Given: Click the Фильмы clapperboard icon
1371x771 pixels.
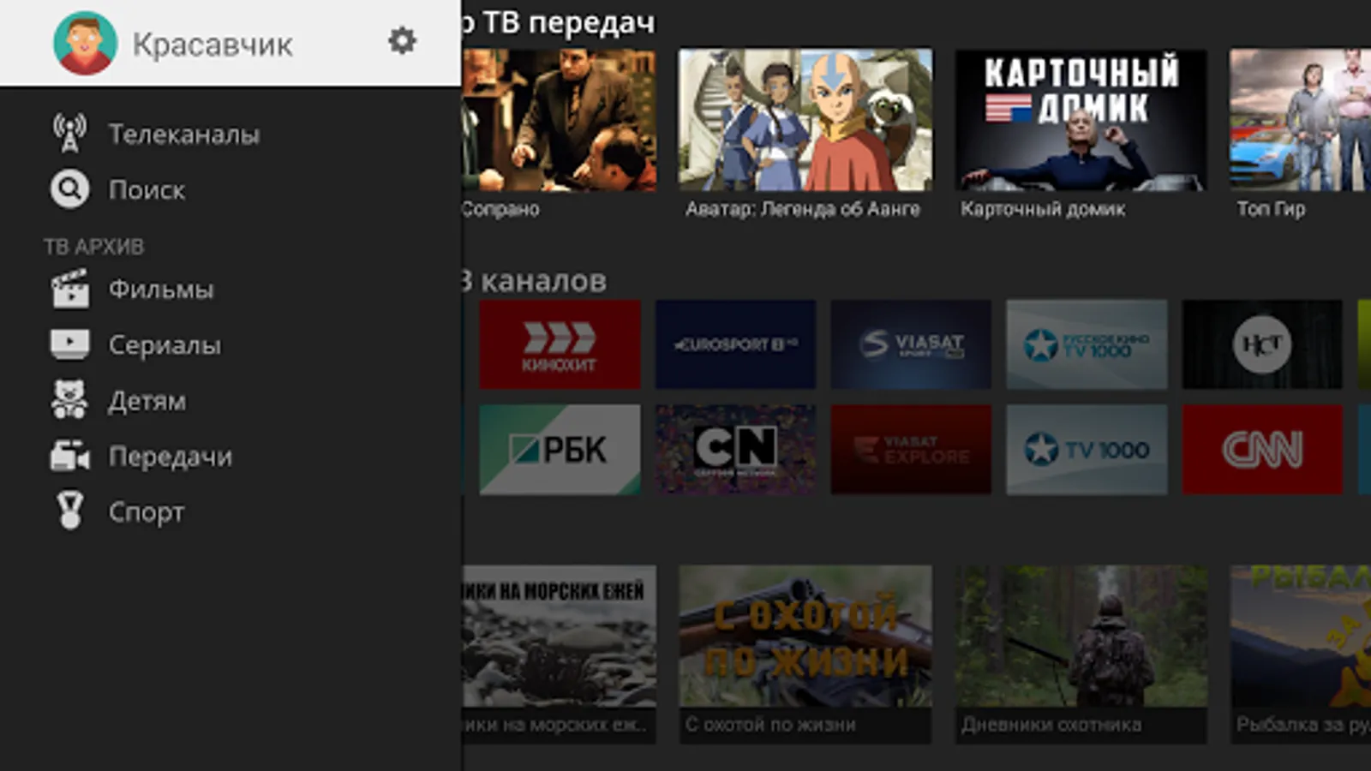Looking at the screenshot, I should coord(69,289).
